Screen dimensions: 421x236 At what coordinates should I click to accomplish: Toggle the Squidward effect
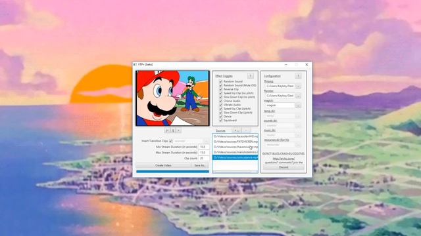pos(221,121)
